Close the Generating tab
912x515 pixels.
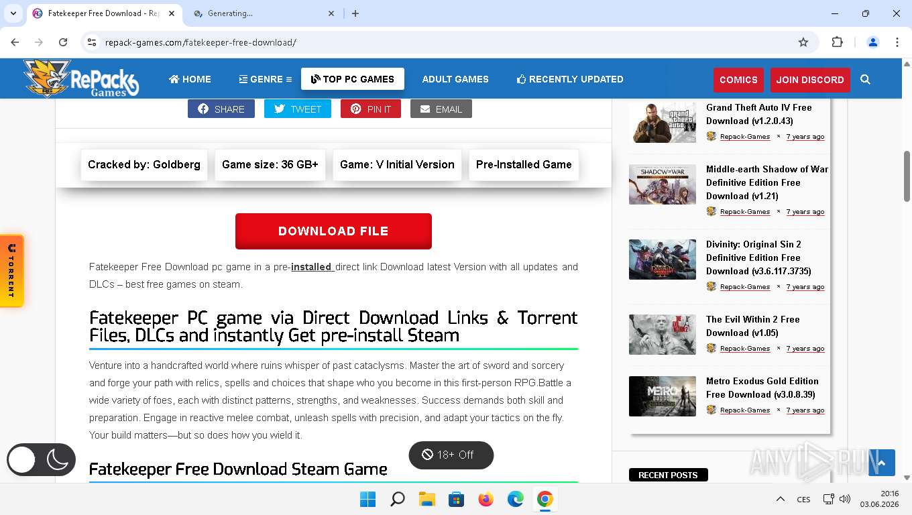coord(331,13)
